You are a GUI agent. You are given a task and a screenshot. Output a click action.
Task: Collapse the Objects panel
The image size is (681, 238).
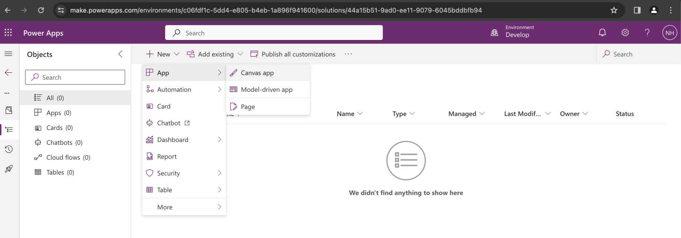[120, 54]
